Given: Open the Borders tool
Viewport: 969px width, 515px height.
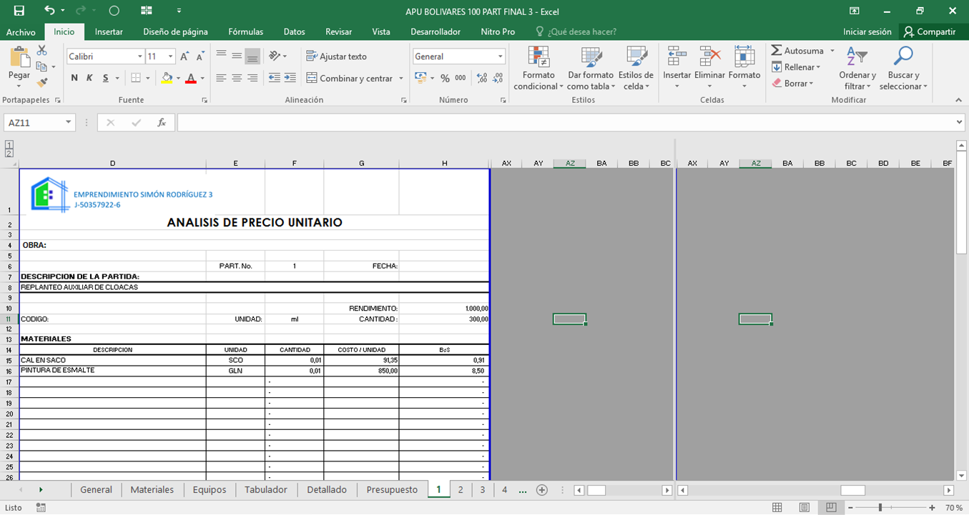Looking at the screenshot, I should tap(136, 78).
